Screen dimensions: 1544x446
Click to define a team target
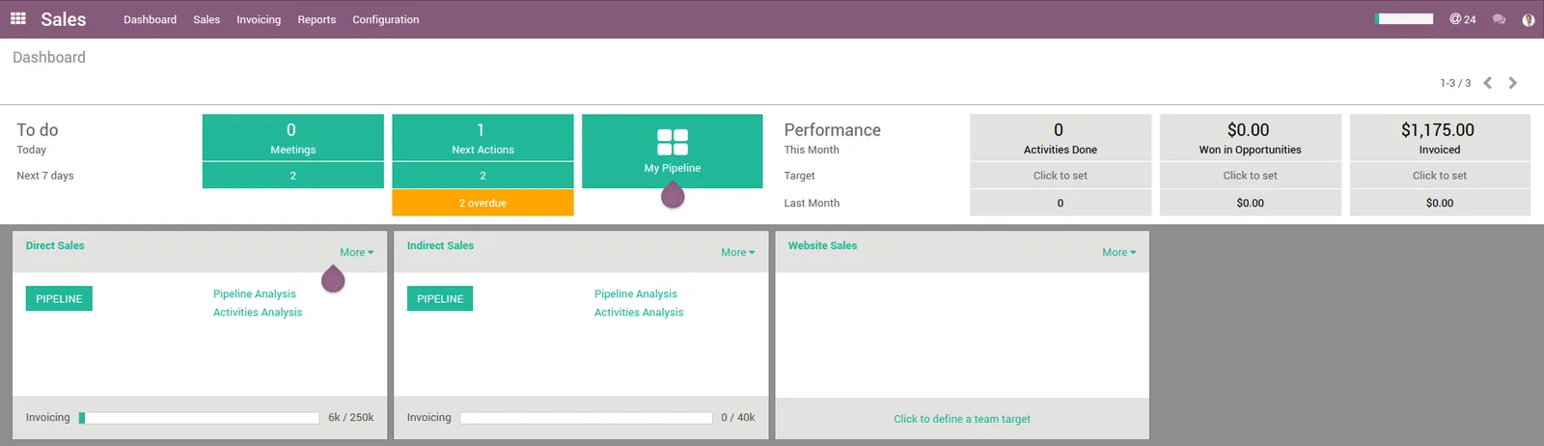tap(962, 419)
